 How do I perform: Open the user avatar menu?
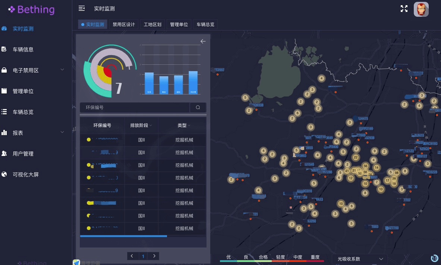(x=421, y=9)
